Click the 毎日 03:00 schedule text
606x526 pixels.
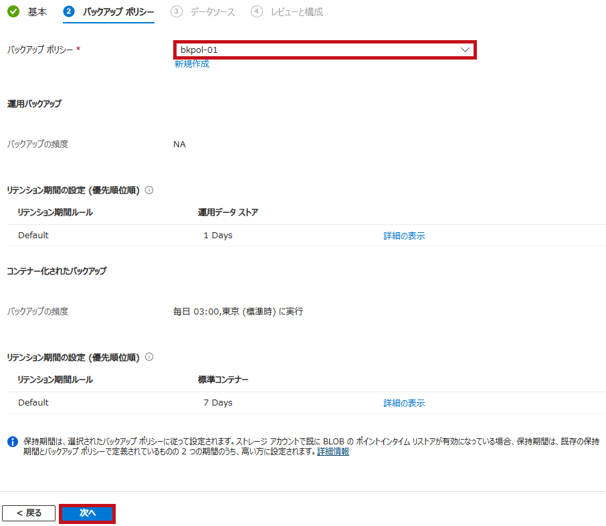click(238, 311)
